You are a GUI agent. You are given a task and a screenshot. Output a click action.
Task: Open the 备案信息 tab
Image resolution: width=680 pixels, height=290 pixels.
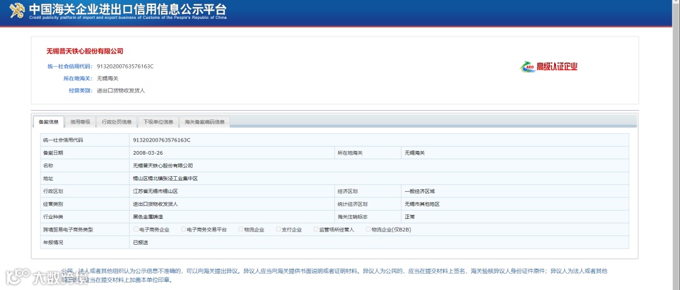tap(48, 122)
